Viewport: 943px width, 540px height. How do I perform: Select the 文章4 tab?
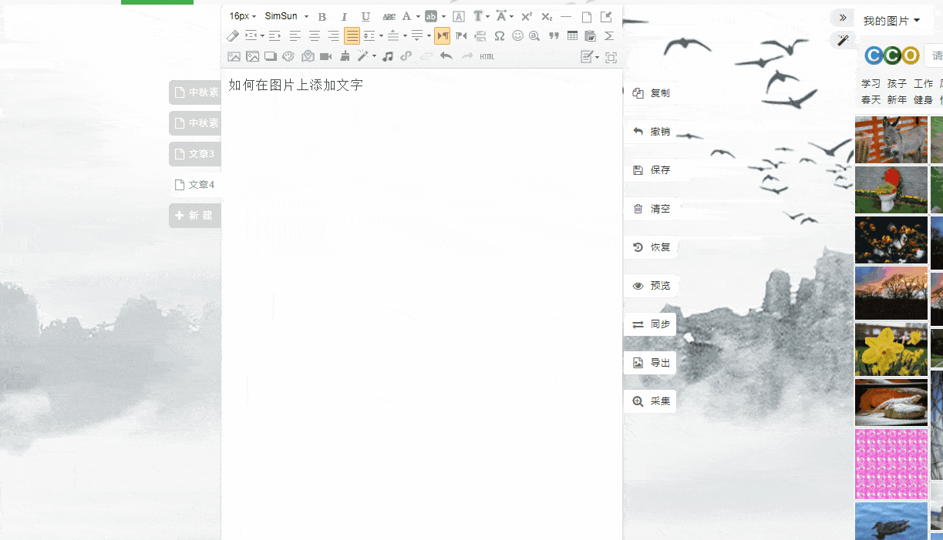195,185
